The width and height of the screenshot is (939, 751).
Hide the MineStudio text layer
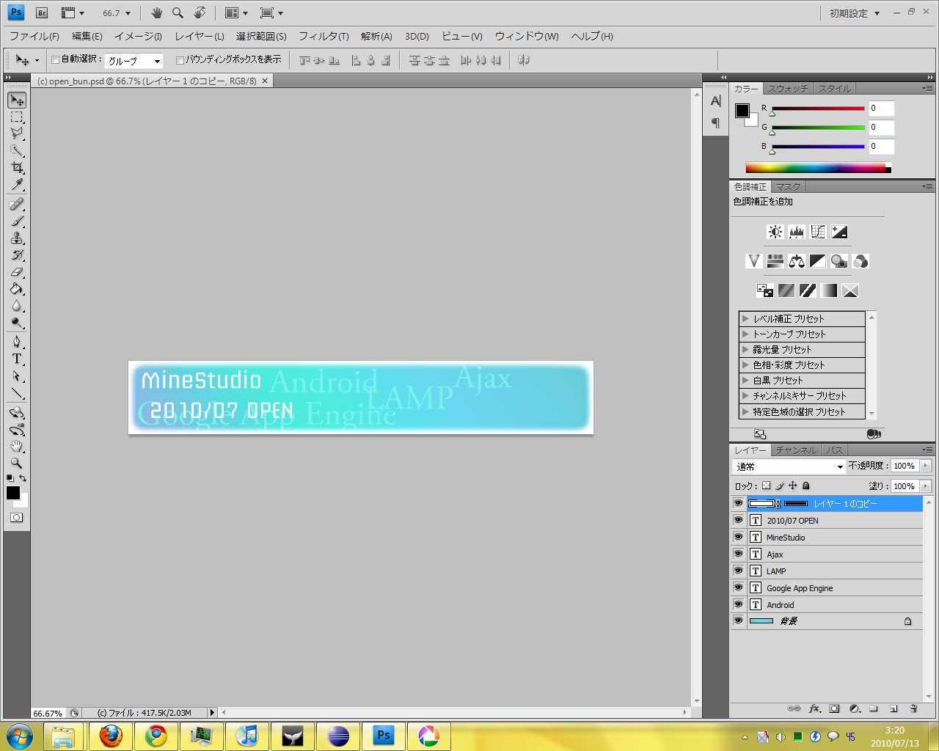click(x=738, y=537)
